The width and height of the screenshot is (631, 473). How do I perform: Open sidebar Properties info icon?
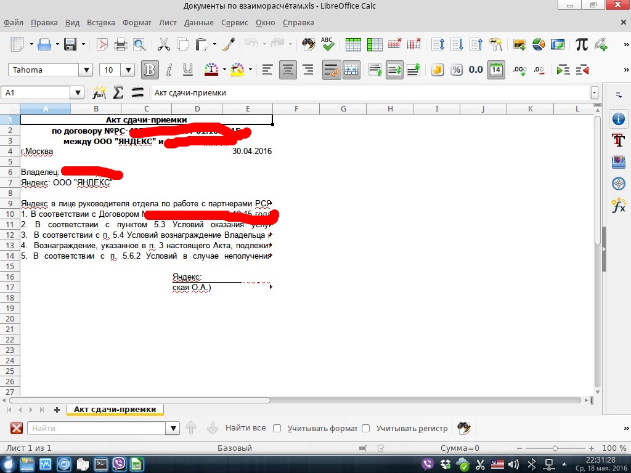click(x=619, y=119)
